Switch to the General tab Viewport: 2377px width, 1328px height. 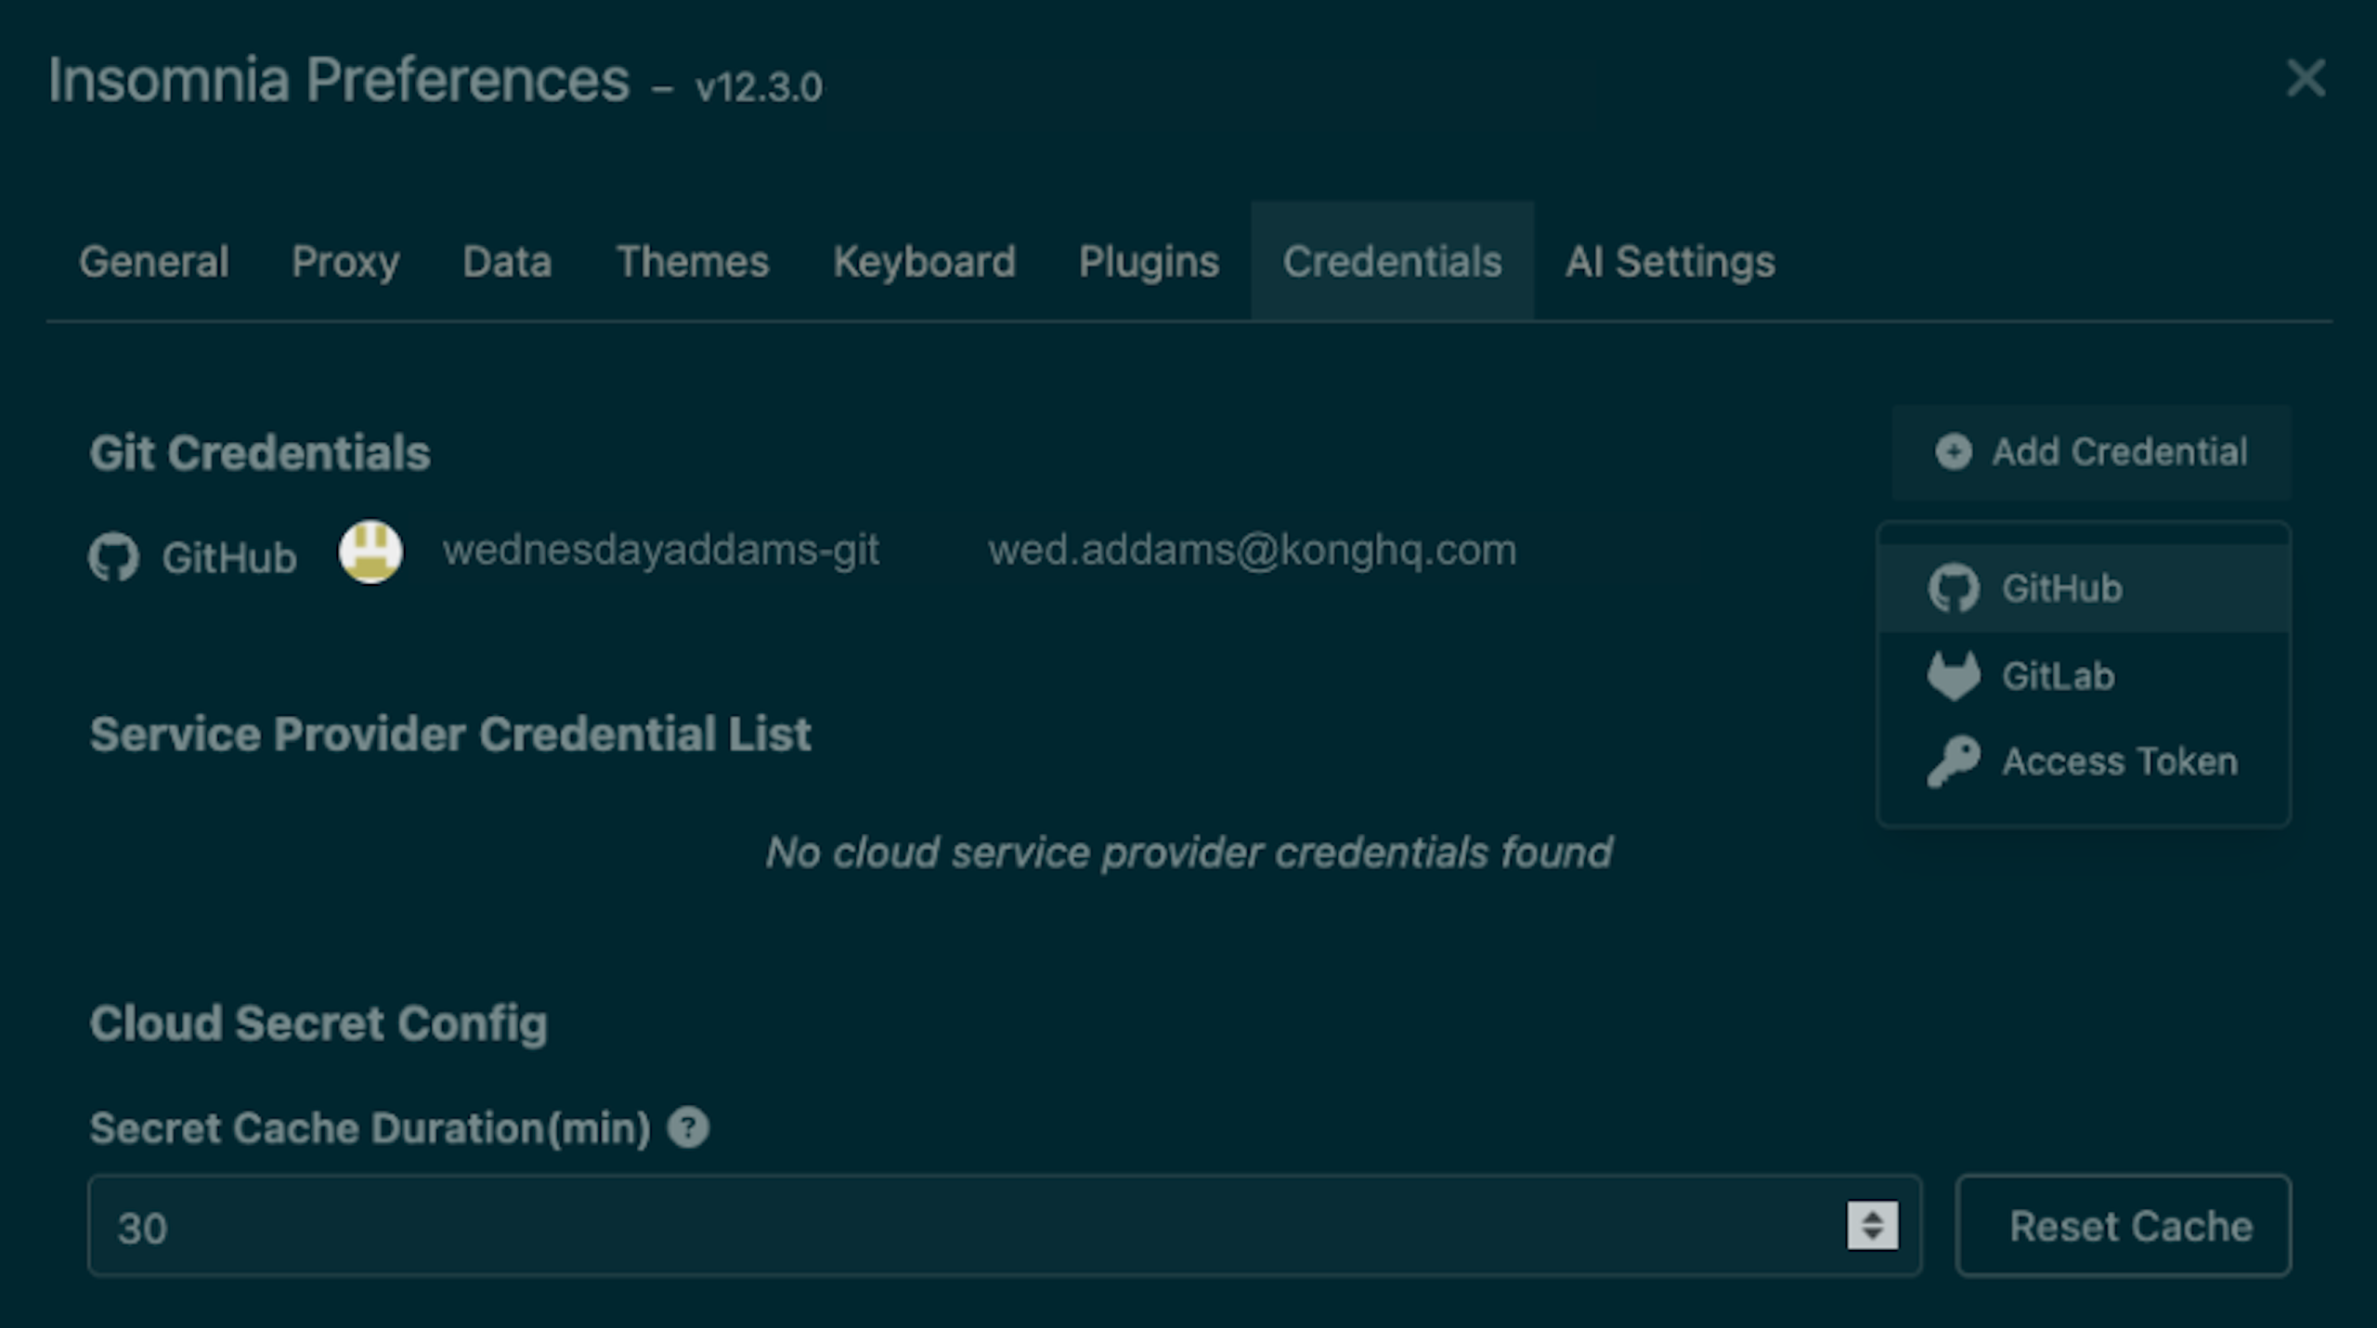point(154,262)
